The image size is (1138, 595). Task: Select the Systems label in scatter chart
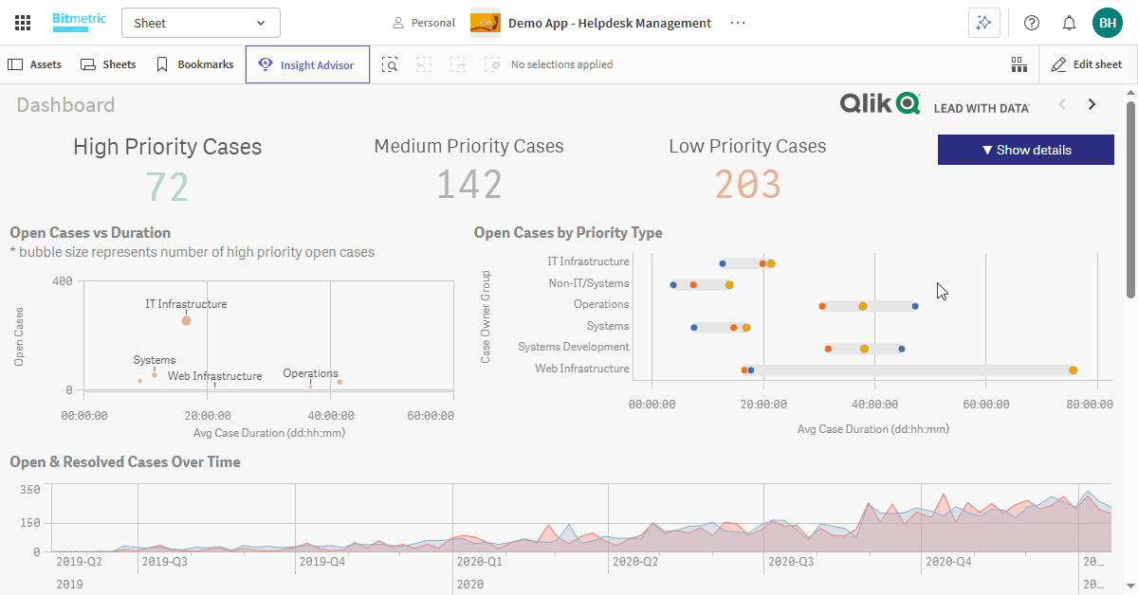(154, 360)
